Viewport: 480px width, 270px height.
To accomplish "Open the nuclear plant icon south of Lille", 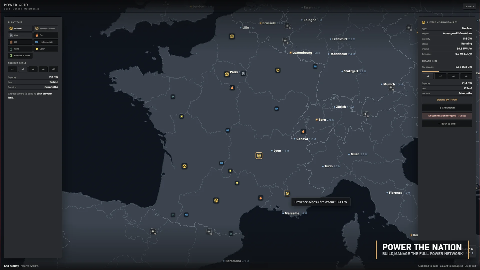I will point(232,36).
